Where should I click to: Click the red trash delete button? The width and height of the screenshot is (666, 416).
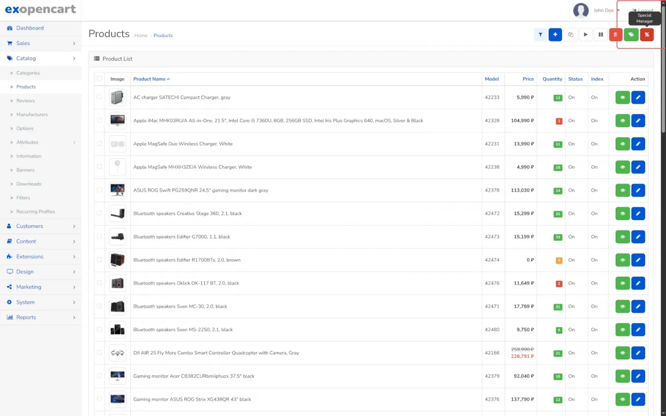(x=615, y=35)
